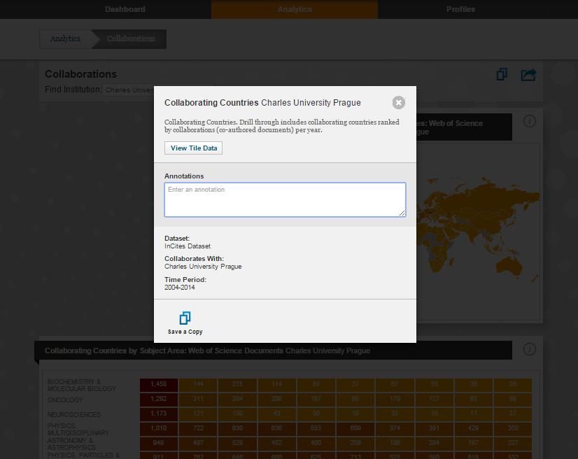
Task: Click the Physics, Multidisciplinary row label
Action: [78, 429]
